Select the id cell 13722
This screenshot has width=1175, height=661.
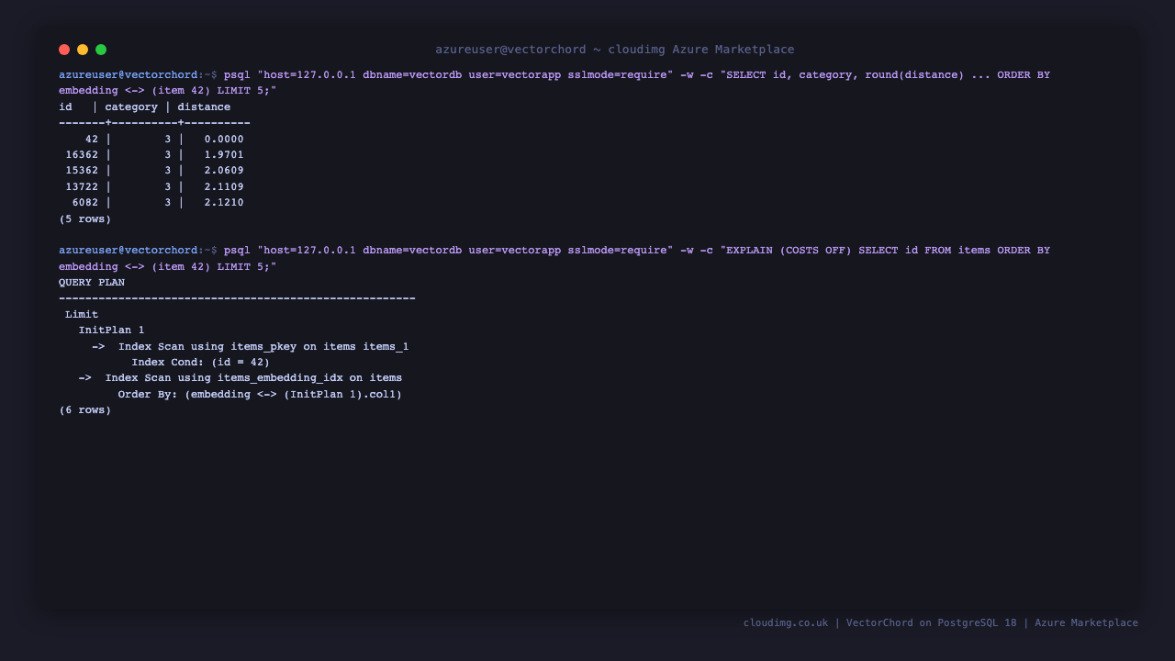click(x=82, y=186)
